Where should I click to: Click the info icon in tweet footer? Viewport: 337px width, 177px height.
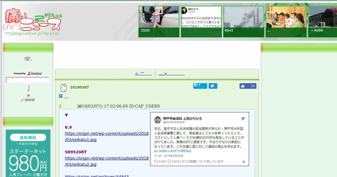click(x=243, y=162)
